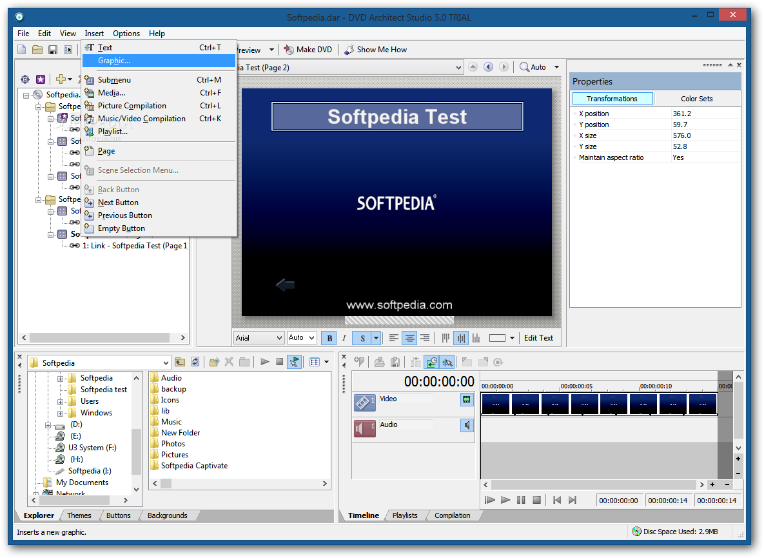The width and height of the screenshot is (764, 558).
Task: Click the Video track filmstrip icon
Action: pyautogui.click(x=364, y=403)
